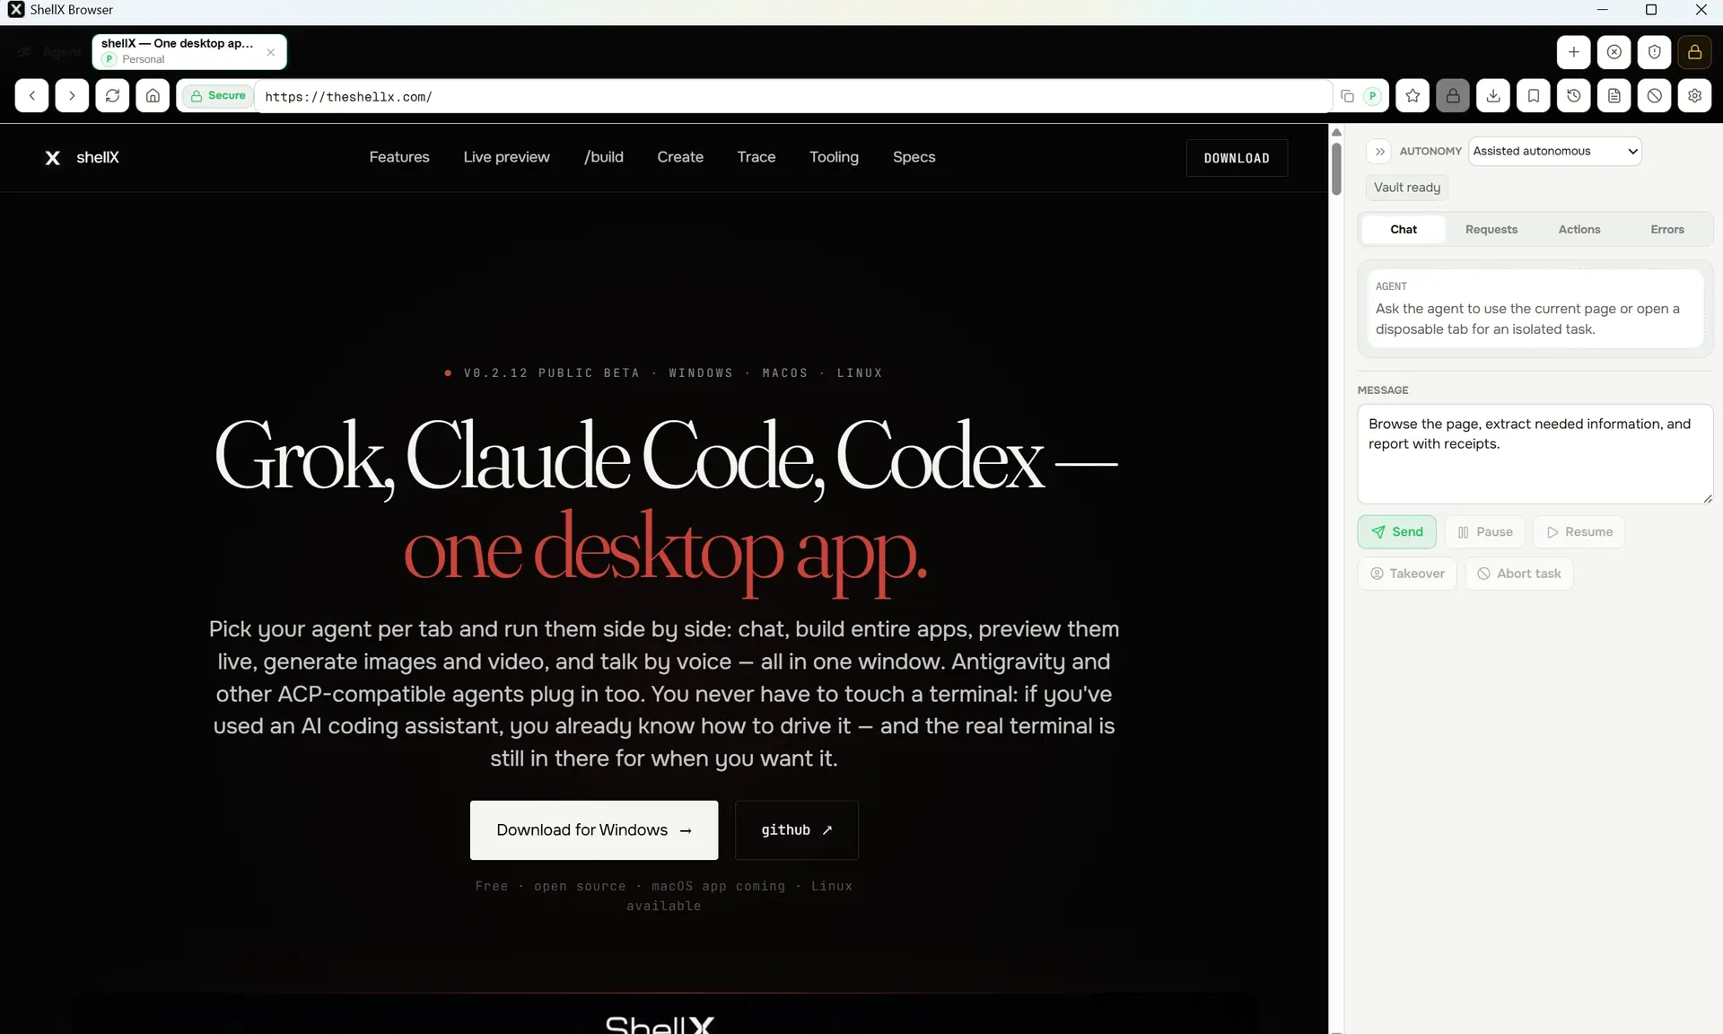
Task: Click the star favorite icon
Action: (1413, 96)
